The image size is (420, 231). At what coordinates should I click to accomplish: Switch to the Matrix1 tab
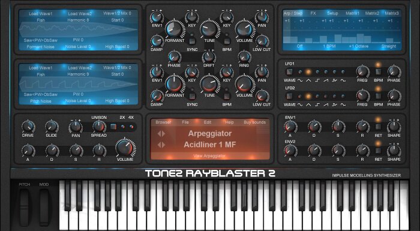point(353,13)
